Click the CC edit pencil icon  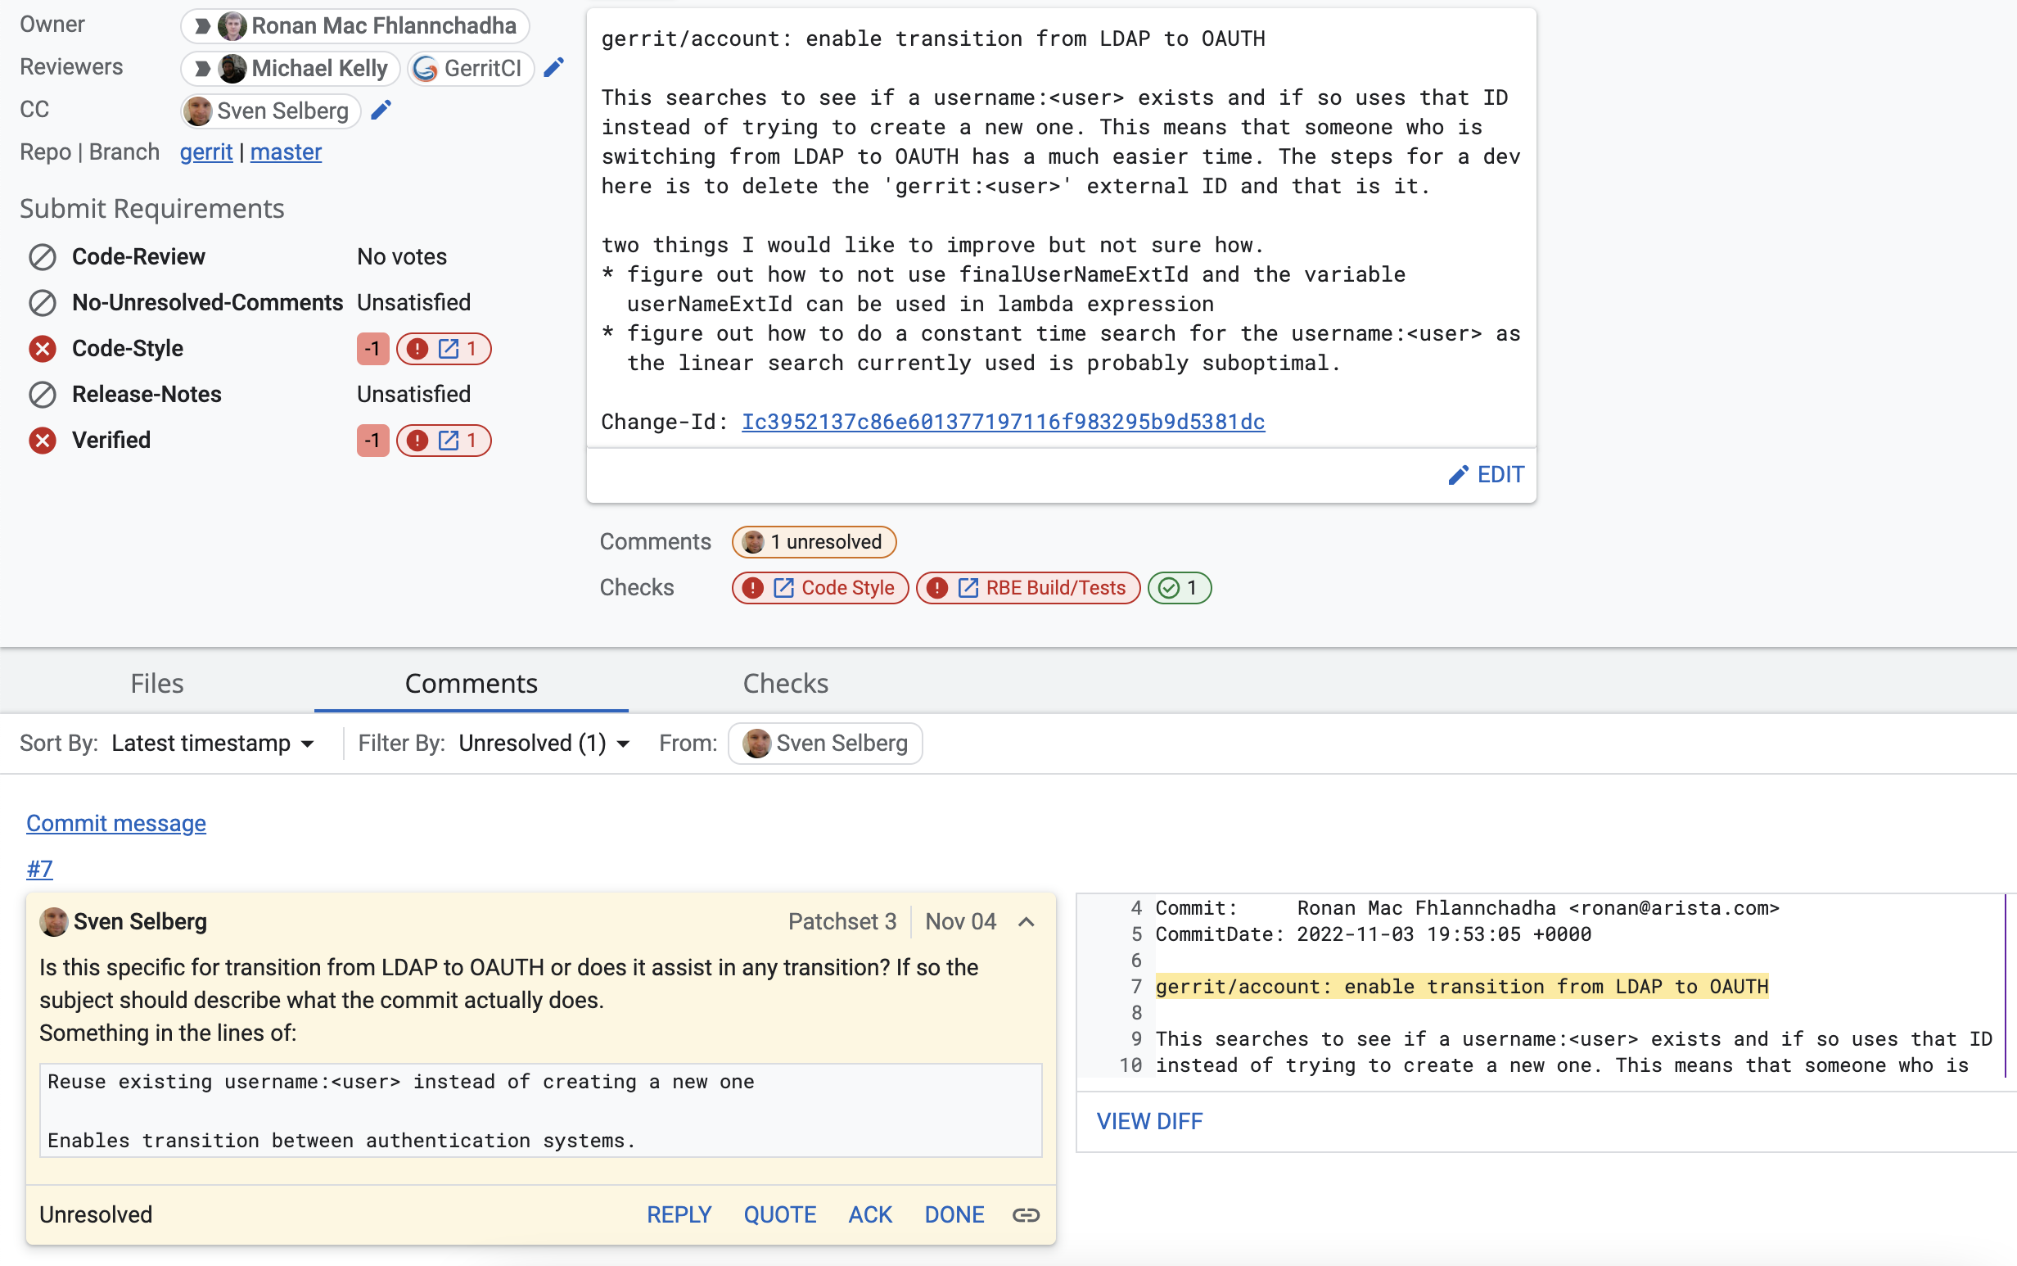[381, 111]
